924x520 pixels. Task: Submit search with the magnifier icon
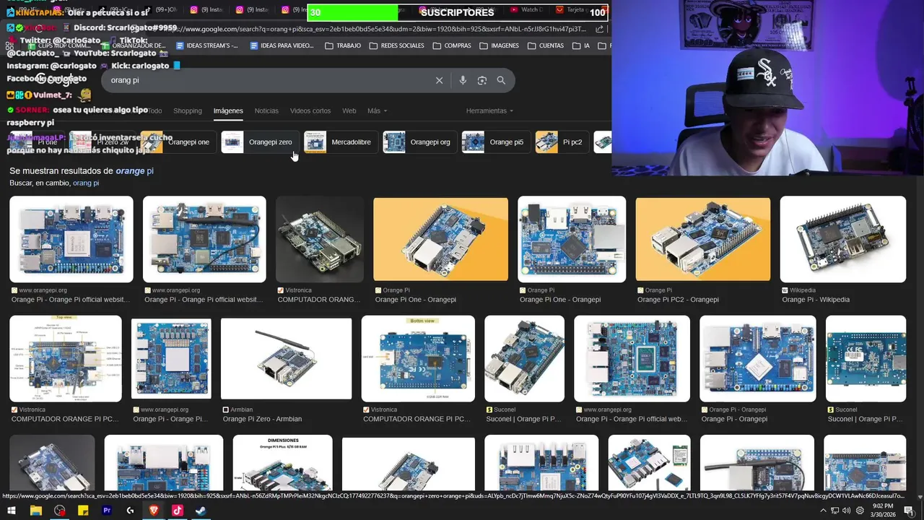[x=501, y=80]
